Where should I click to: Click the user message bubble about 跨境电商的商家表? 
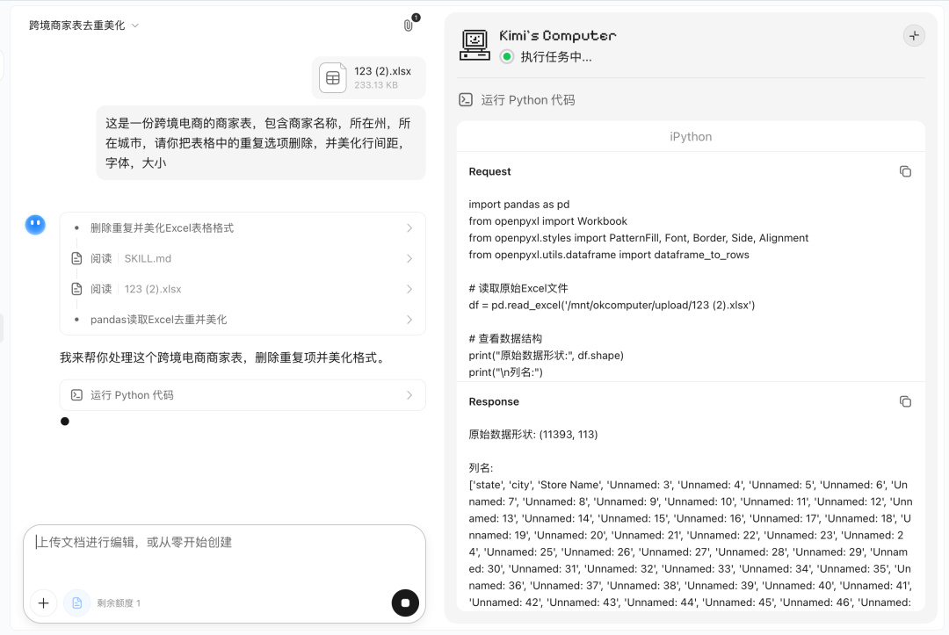coord(261,143)
